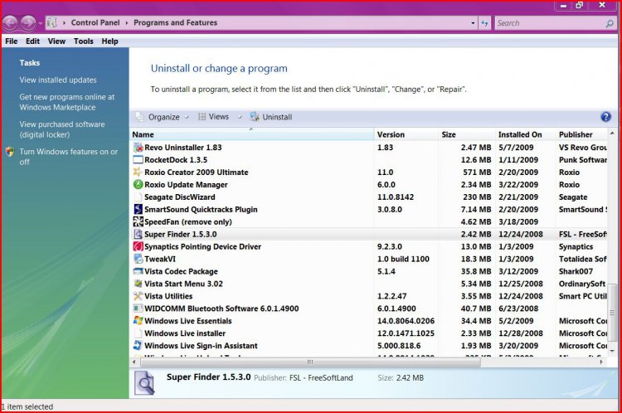Expand the arrow after Control Panel breadcrumb
Screen dimensions: 622x413
pyautogui.click(x=127, y=22)
